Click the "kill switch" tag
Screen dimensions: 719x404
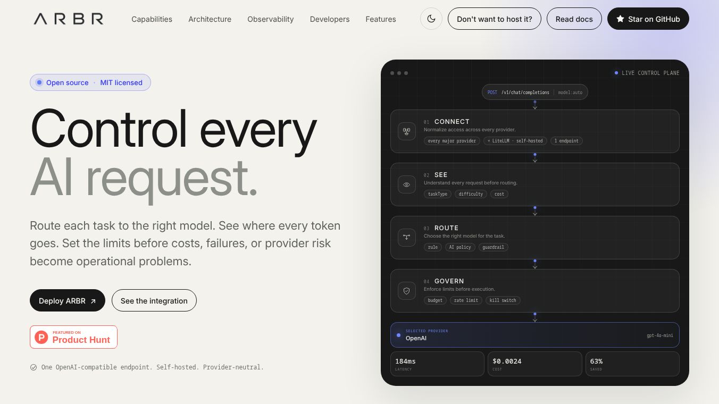coord(503,300)
